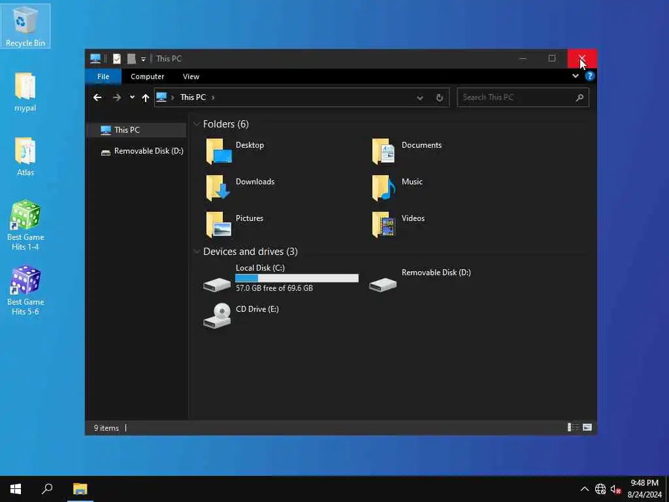Viewport: 669px width, 502px height.
Task: Go back with the back arrow
Action: [97, 97]
